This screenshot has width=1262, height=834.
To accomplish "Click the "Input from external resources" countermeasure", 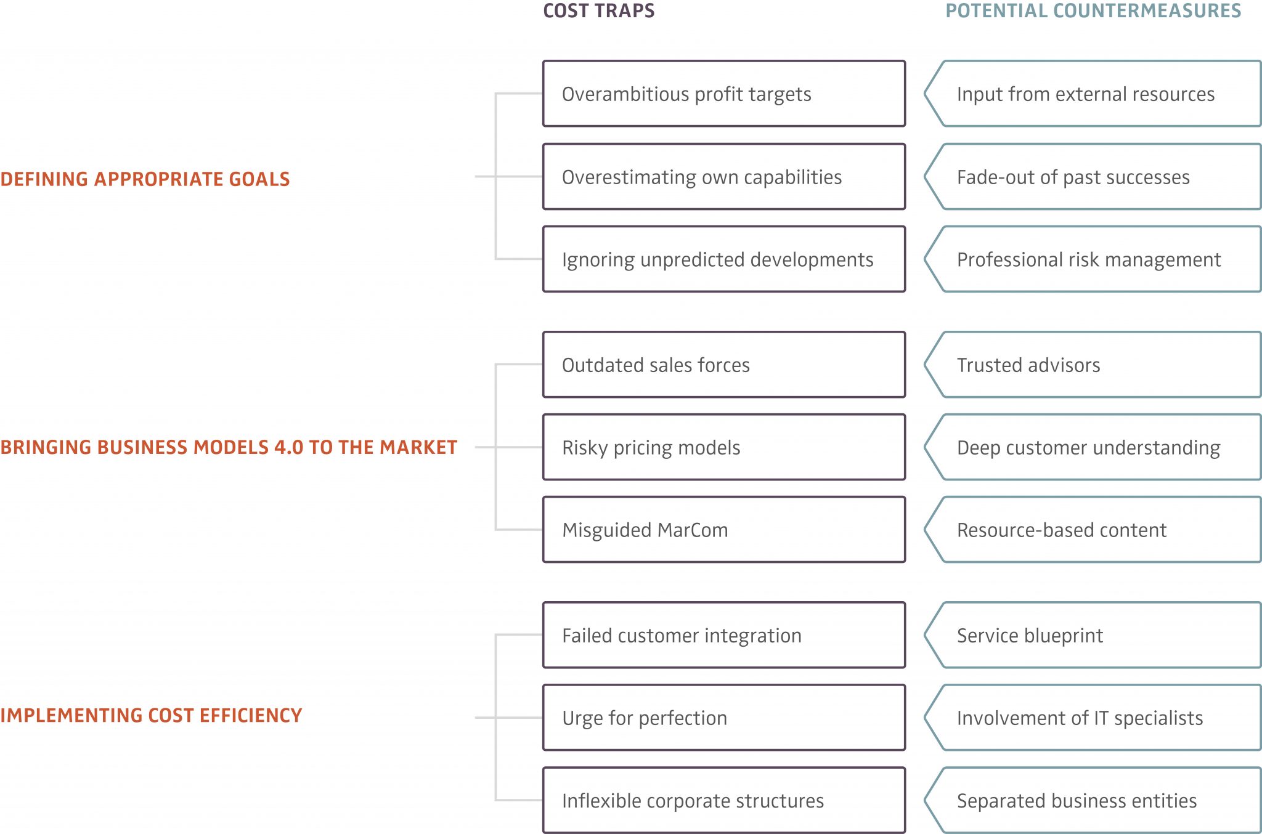I will 1093,94.
